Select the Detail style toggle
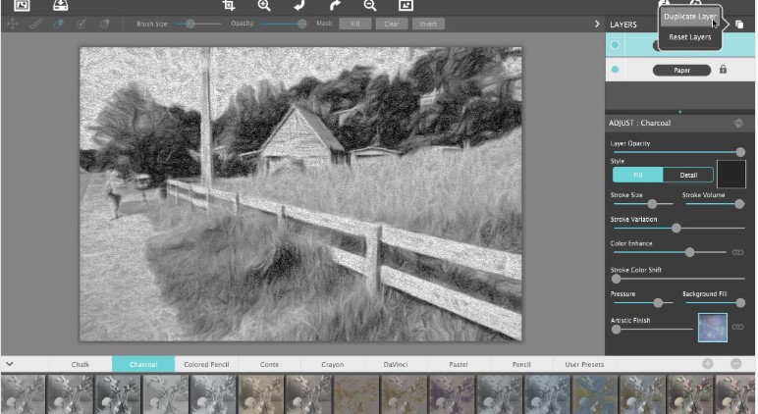The height and width of the screenshot is (414, 758). click(688, 175)
